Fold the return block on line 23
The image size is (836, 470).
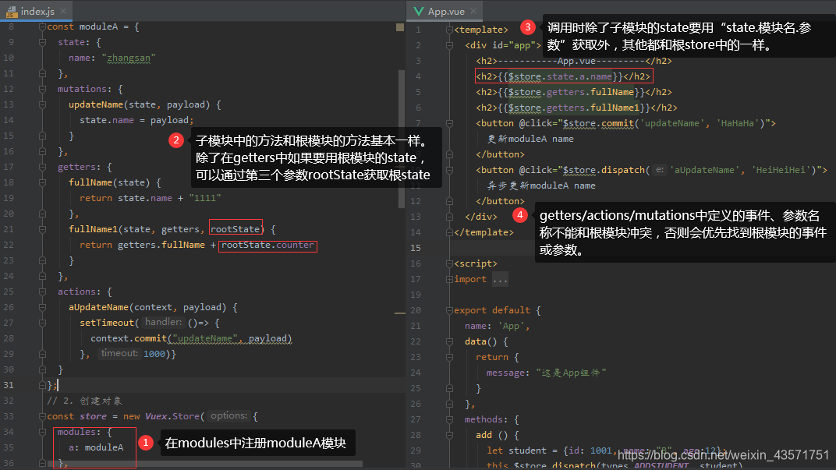click(x=449, y=357)
